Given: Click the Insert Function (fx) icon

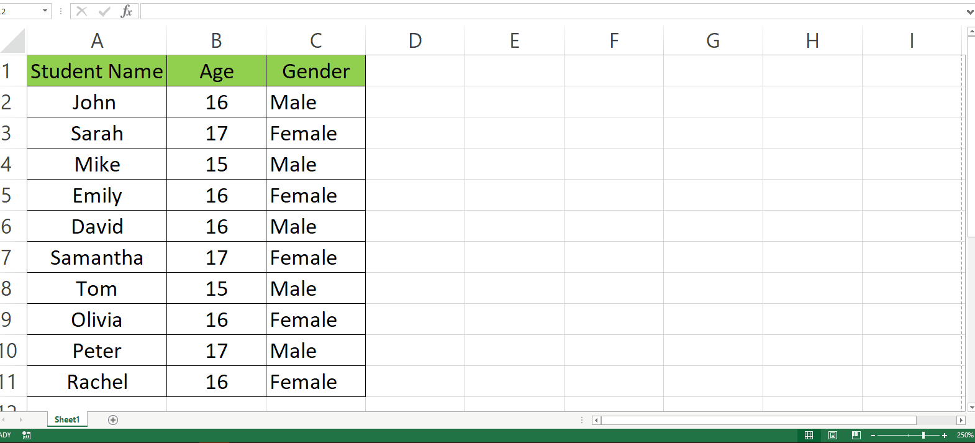Looking at the screenshot, I should pos(126,11).
